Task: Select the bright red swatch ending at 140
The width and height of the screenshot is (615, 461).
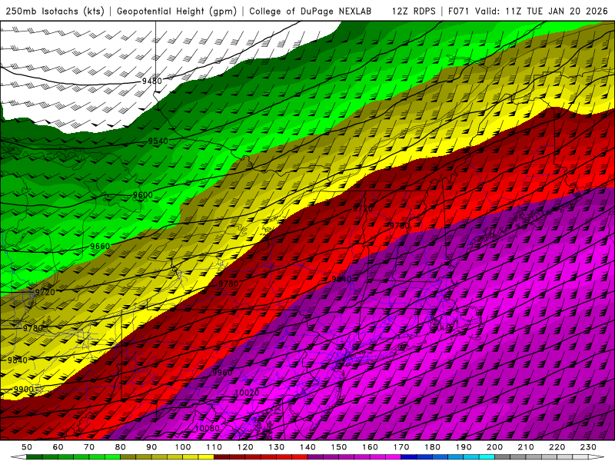Action: (300, 457)
